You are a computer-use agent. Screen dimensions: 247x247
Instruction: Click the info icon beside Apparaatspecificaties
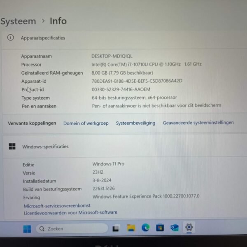(11, 37)
